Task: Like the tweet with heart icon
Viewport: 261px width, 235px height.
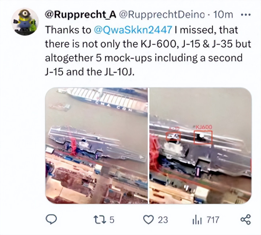Action: (x=149, y=219)
